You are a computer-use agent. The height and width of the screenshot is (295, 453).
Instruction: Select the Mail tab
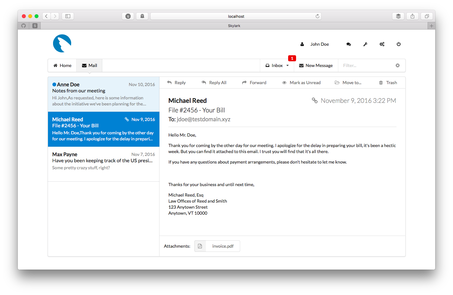coord(89,65)
